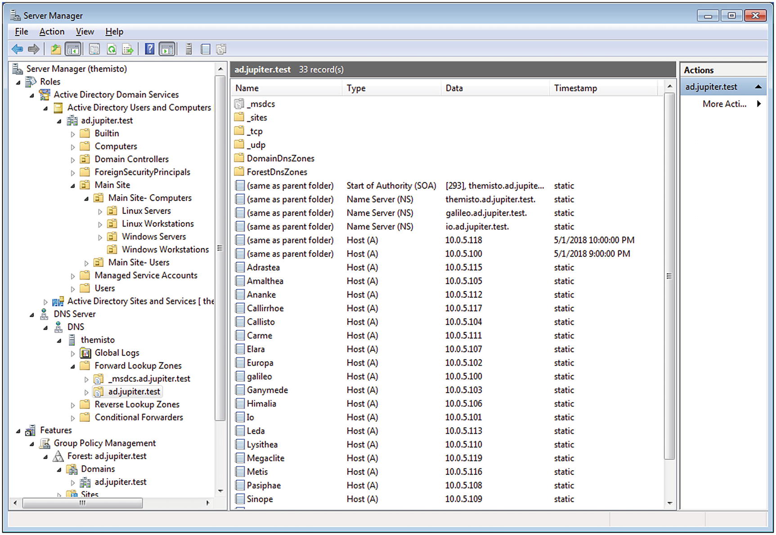Select Managed Service Accounts container
Viewport: 776px width, 535px height.
coord(146,275)
